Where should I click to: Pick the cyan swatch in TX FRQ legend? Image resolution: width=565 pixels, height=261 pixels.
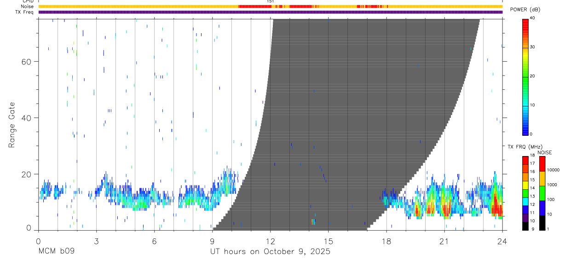[x=525, y=202]
